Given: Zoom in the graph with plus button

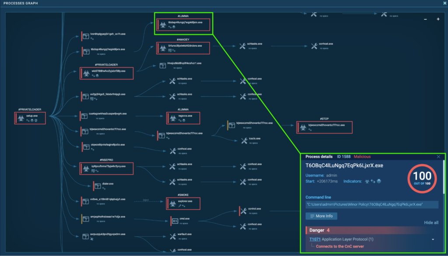Looking at the screenshot, I should 438,19.
